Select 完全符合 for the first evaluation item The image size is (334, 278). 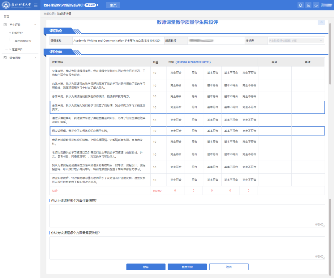pos(176,73)
